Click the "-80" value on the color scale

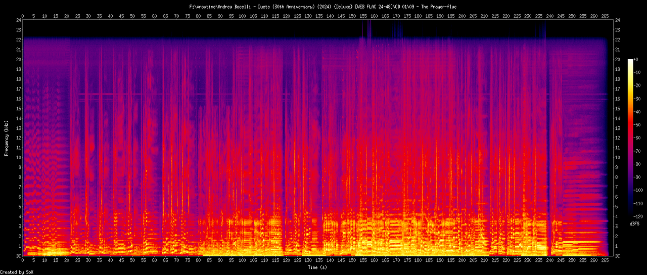(x=638, y=164)
